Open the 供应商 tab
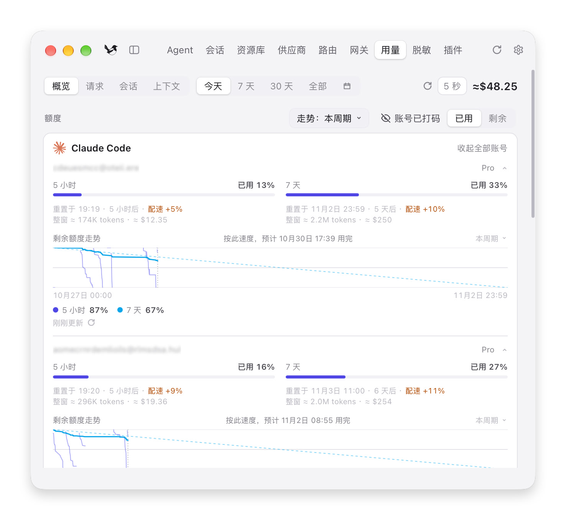Viewport: 566px width, 520px height. click(x=291, y=50)
